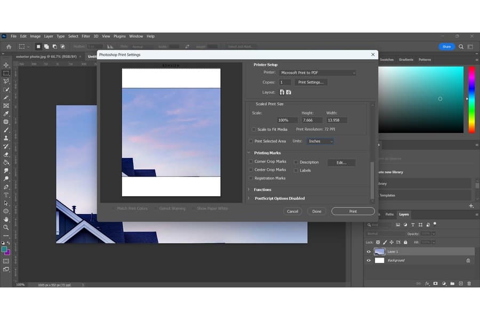This screenshot has width=480, height=320.
Task: Select the Eyedropper tool
Action: 6,114
